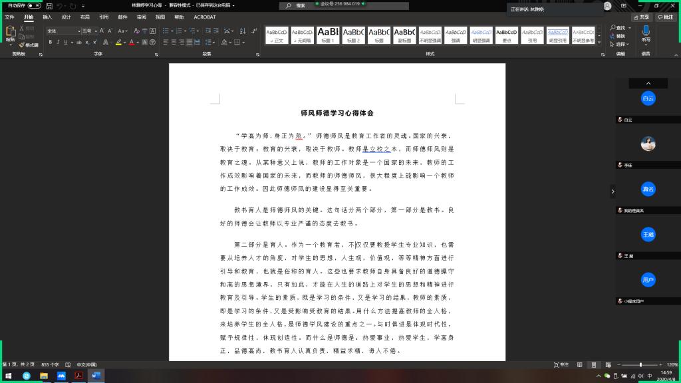Image resolution: width=681 pixels, height=383 pixels.
Task: Decrease paragraph indent
Action: tap(208, 31)
